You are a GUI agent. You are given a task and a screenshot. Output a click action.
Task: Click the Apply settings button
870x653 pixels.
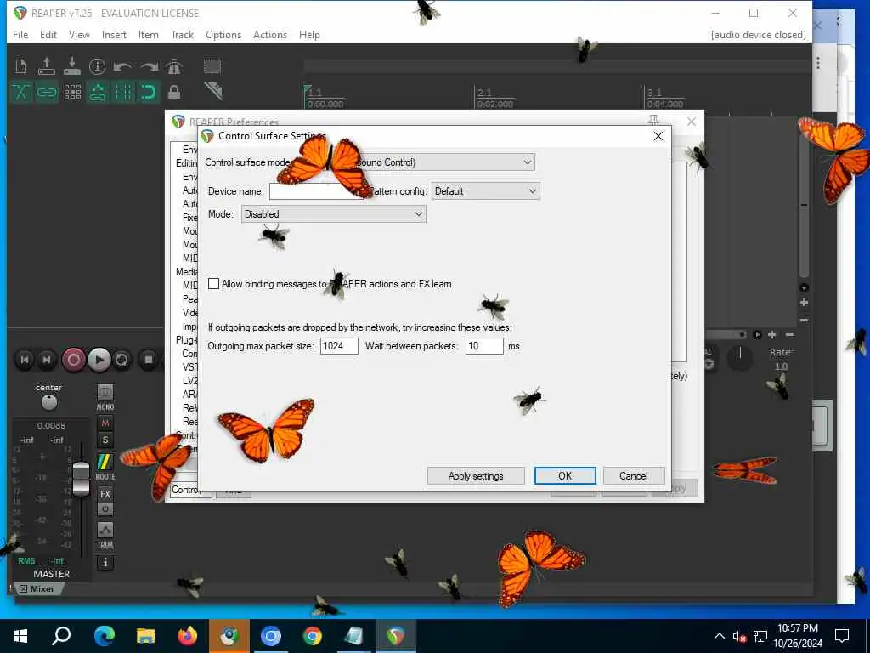point(476,476)
